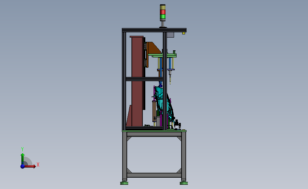This screenshot has height=189, width=308.
Task: Select the red segment of the signal tower light
Action: point(163,12)
